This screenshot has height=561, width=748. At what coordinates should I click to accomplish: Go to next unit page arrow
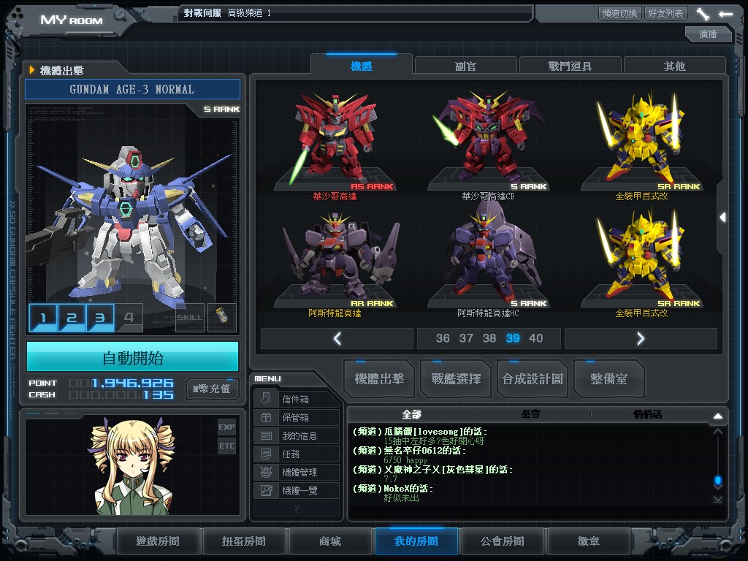(641, 338)
